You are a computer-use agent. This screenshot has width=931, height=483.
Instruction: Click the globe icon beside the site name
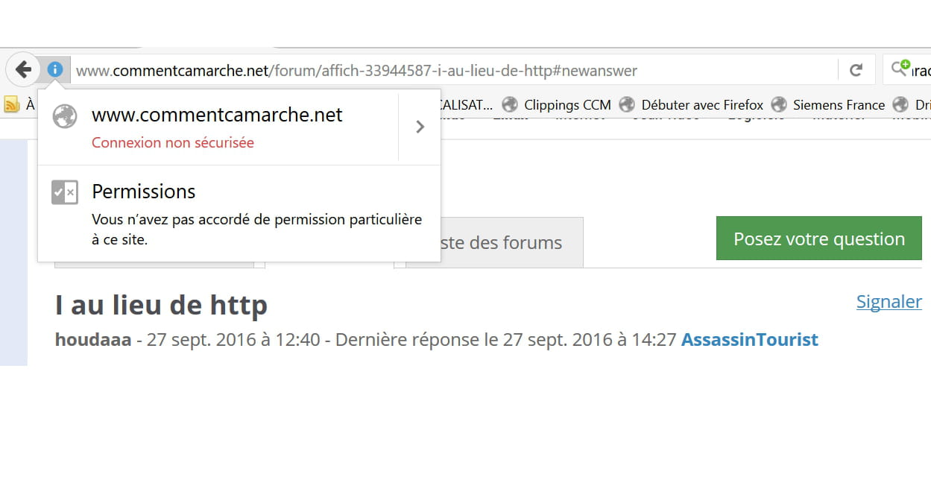[65, 116]
